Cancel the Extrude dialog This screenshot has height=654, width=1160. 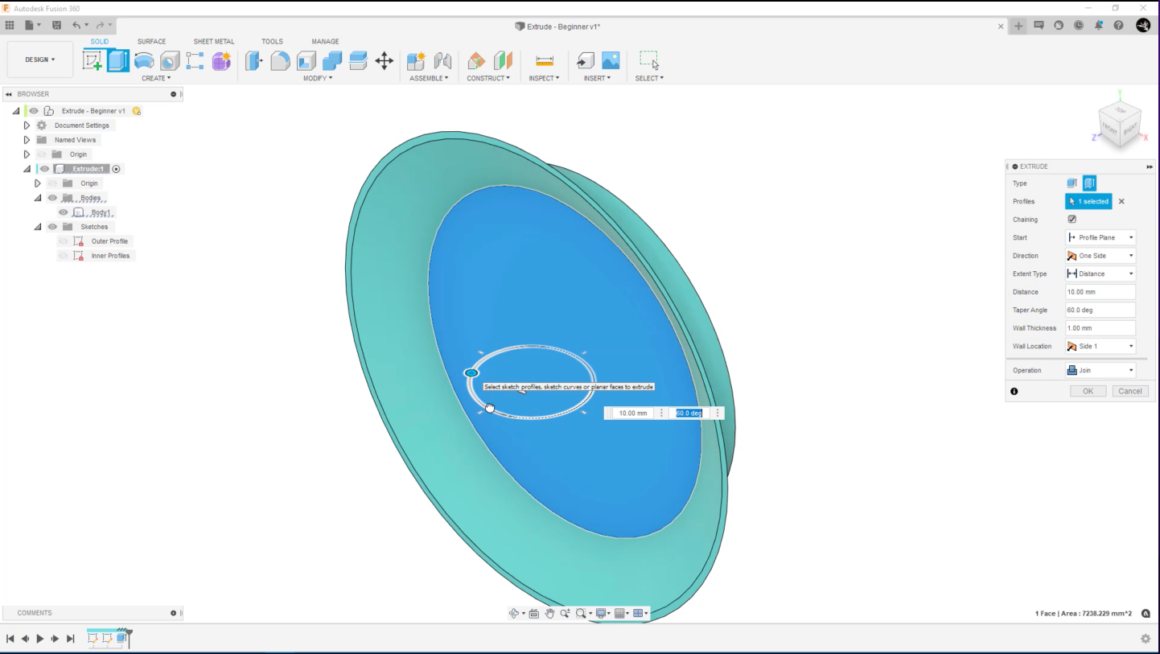1129,392
